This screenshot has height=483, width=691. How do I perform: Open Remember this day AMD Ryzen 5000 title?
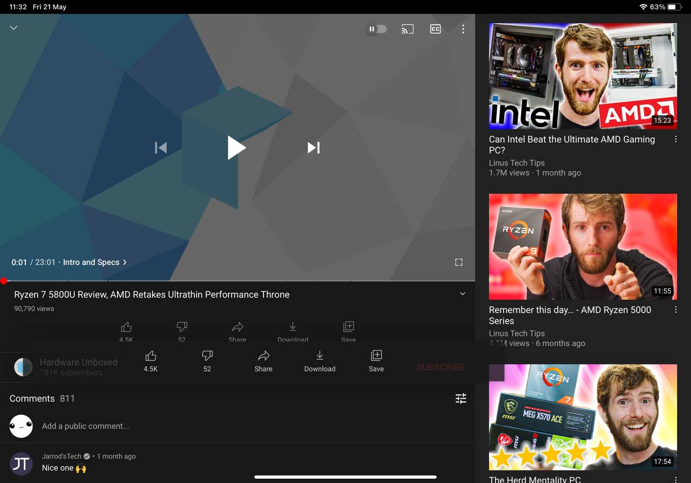pyautogui.click(x=570, y=316)
